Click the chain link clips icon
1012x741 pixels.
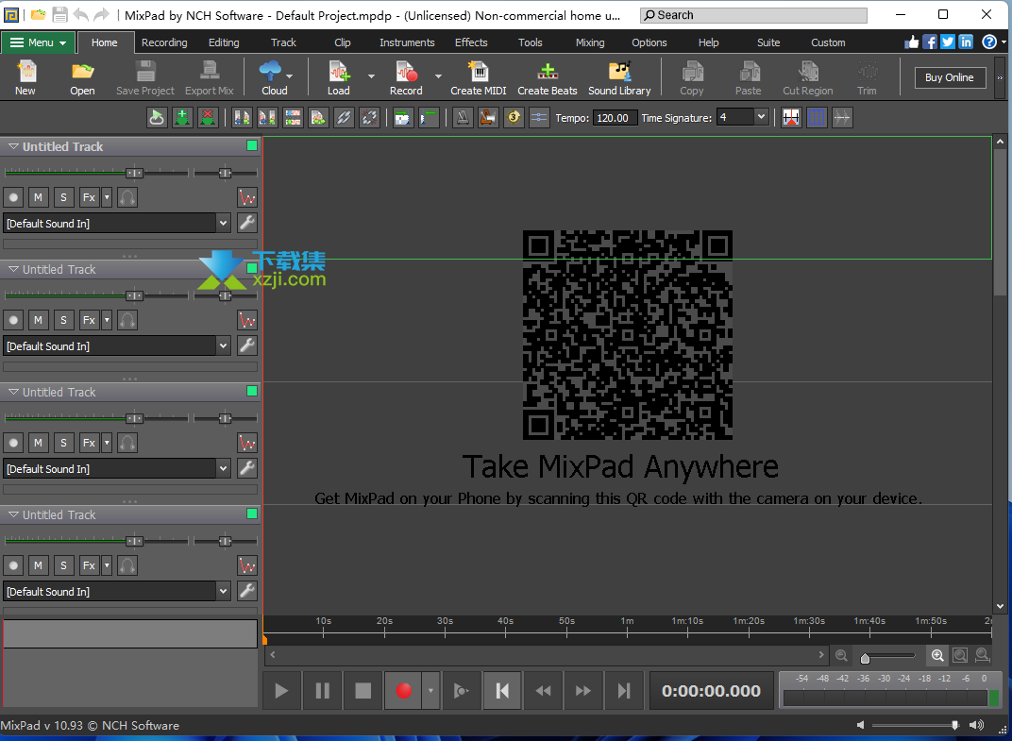344,117
